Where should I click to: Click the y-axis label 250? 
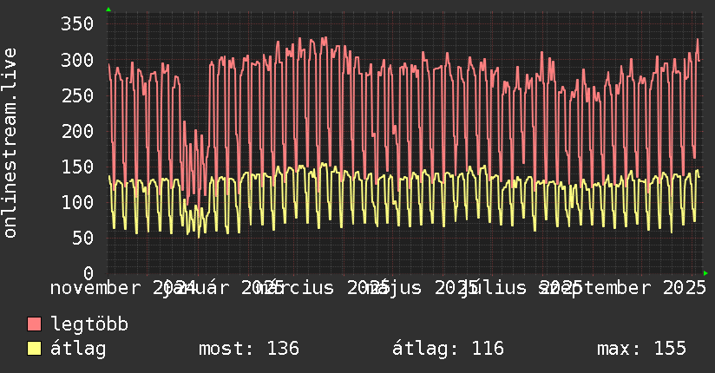pyautogui.click(x=77, y=95)
